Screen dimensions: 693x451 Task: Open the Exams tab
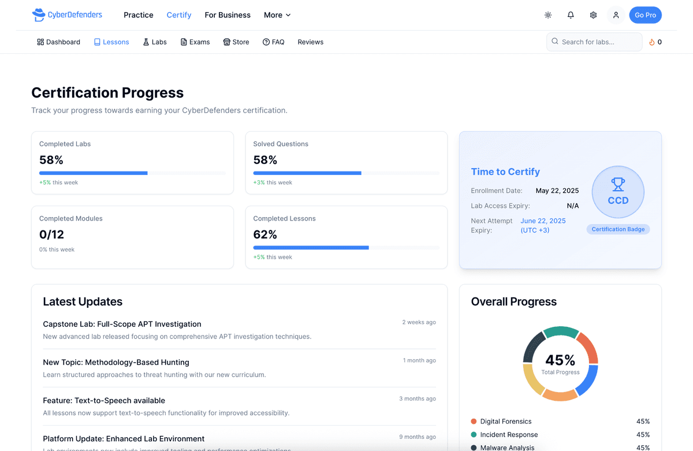[x=195, y=42]
